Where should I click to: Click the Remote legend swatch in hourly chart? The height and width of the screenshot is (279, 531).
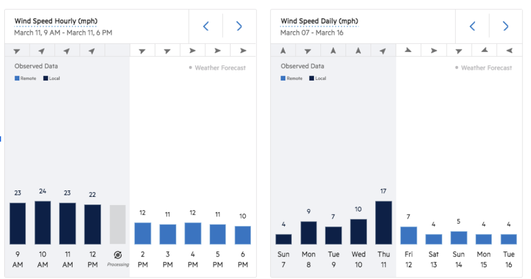(x=17, y=78)
